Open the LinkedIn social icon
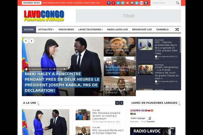 [118, 3]
